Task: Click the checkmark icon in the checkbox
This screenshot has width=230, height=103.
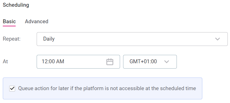Action: (x=12, y=88)
